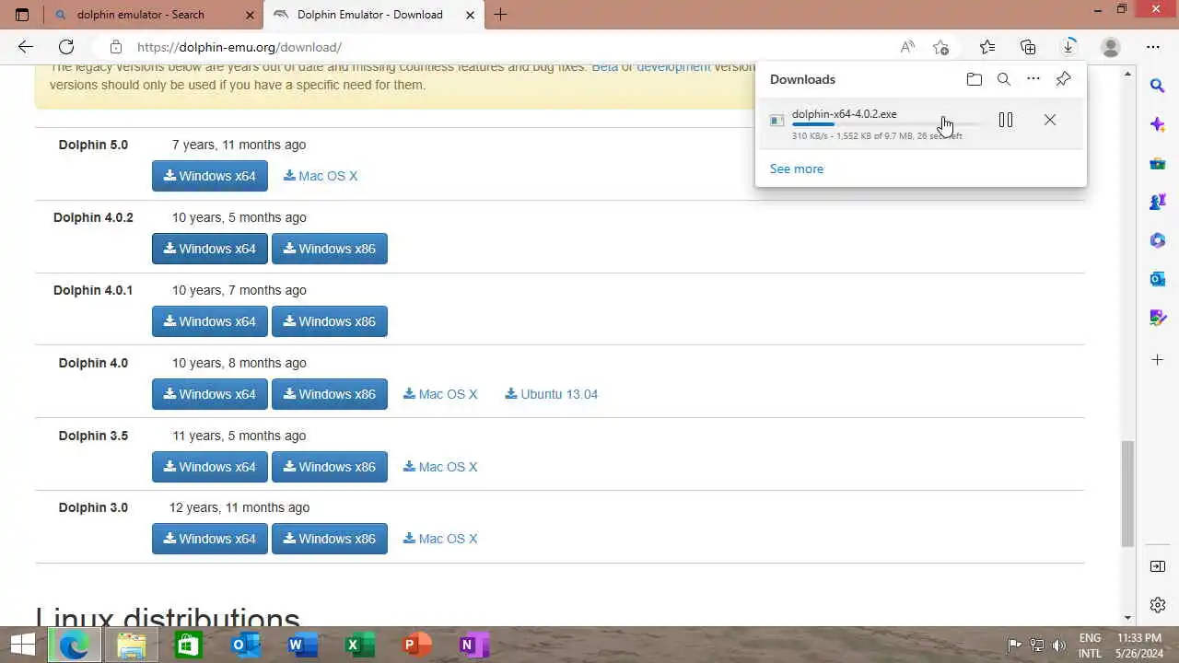1179x663 pixels.
Task: Click the dolphin-x64-4.0.2.exe file name
Action: [x=845, y=114]
